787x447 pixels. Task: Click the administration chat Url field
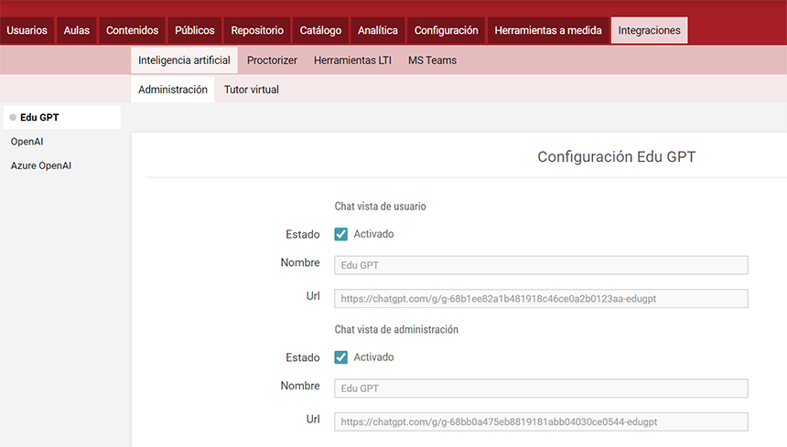coord(541,422)
